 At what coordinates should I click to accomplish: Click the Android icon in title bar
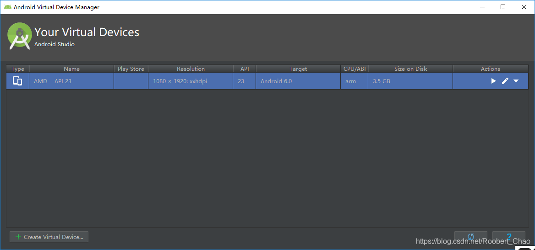pos(7,7)
